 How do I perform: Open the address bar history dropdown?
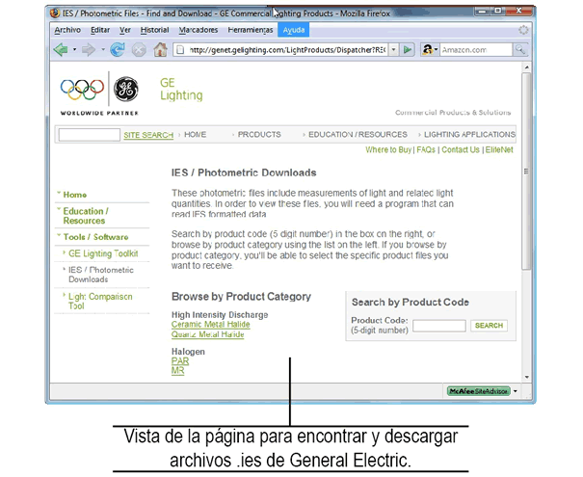(393, 49)
